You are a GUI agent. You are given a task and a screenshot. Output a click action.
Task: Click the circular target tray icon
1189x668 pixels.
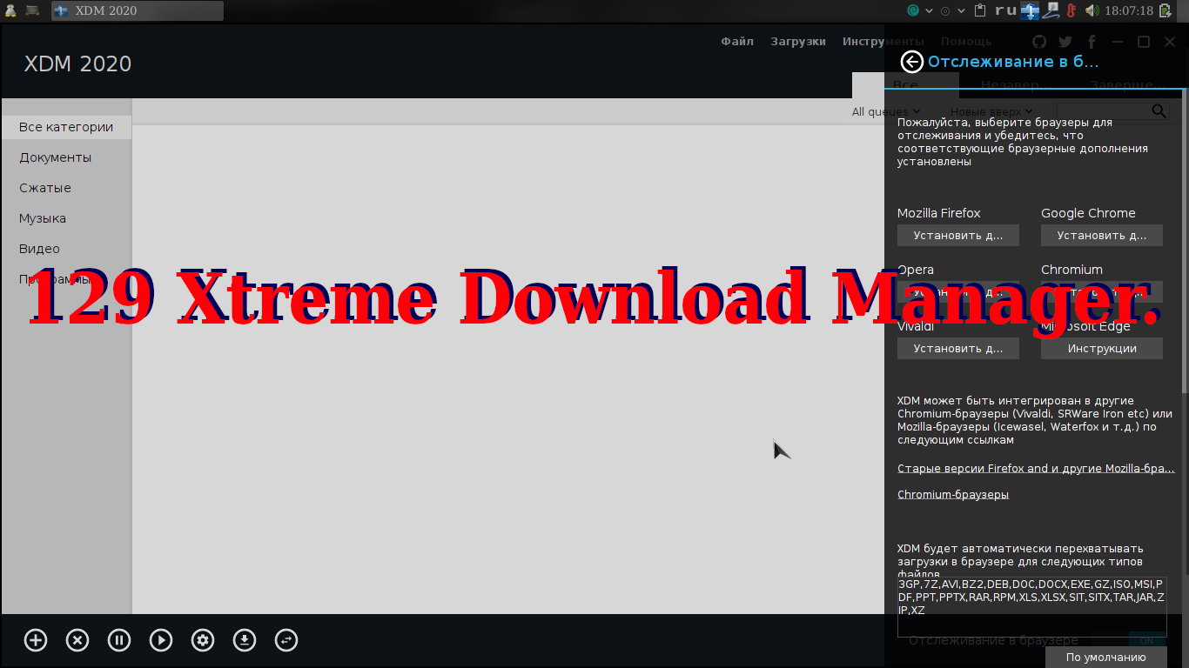[x=945, y=10]
